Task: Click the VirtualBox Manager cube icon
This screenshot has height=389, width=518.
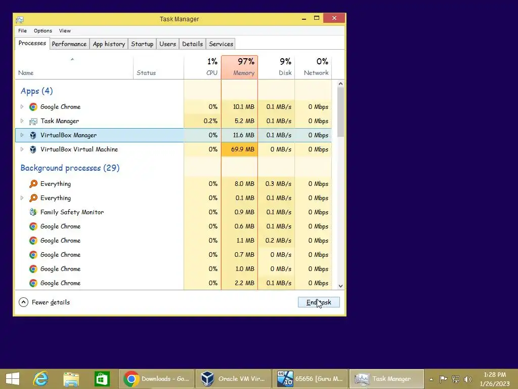Action: 33,135
